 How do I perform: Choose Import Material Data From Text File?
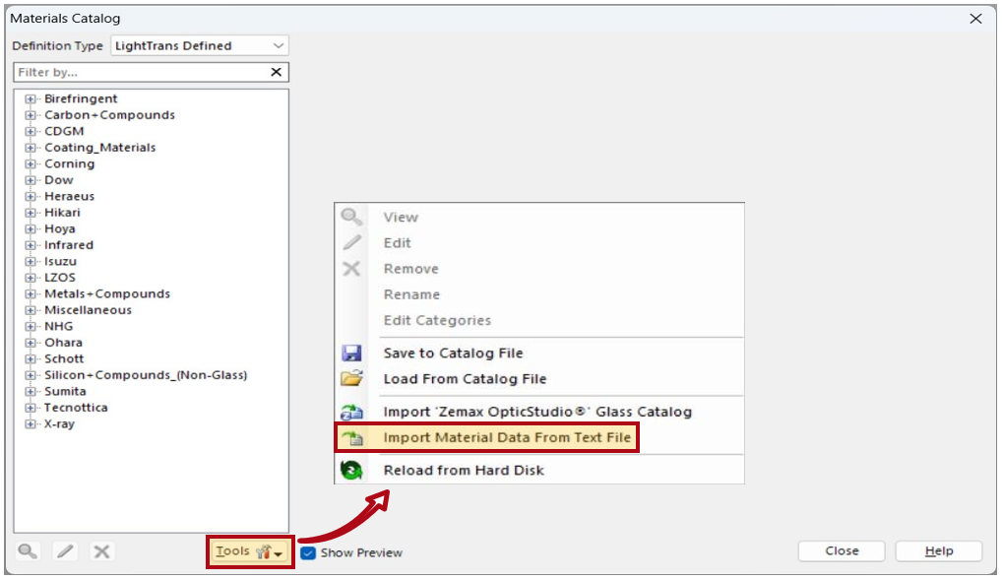click(507, 437)
